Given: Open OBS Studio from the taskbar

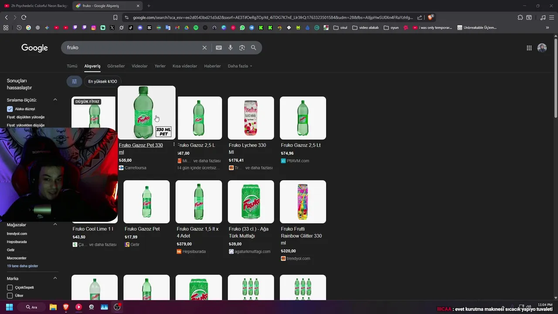Looking at the screenshot, I should pyautogui.click(x=117, y=307).
